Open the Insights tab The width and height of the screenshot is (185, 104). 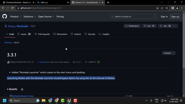click(104, 34)
